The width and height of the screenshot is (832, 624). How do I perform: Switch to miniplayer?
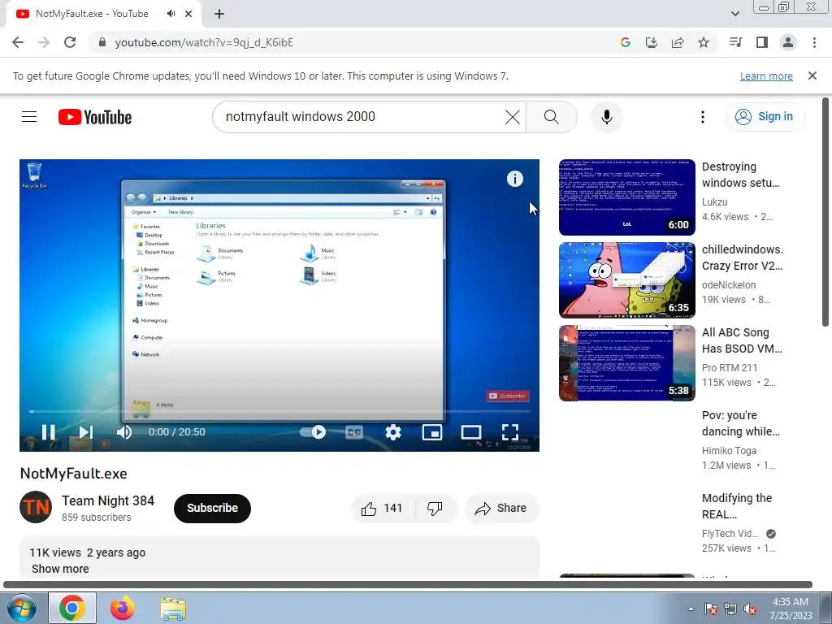click(432, 432)
